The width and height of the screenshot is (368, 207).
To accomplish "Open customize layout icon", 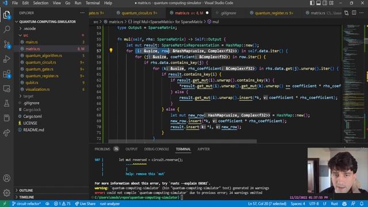I will (x=331, y=3).
